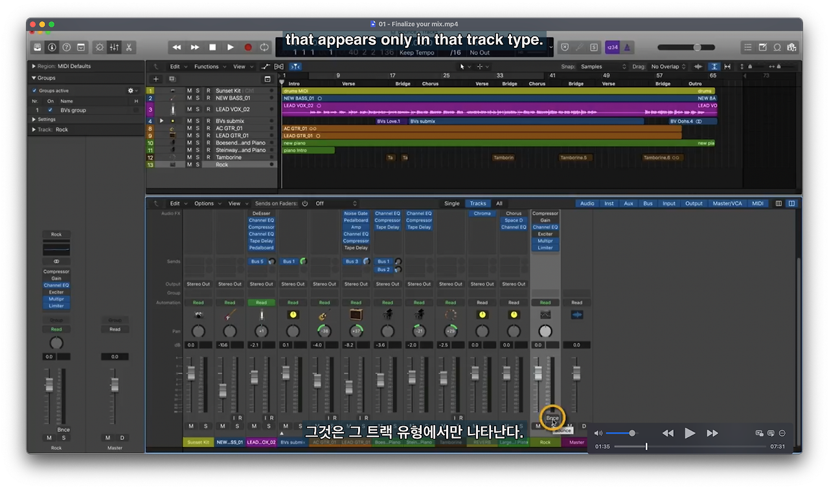Image resolution: width=829 pixels, height=489 pixels.
Task: Toggle the Mixer sliders icon
Action: (x=114, y=47)
